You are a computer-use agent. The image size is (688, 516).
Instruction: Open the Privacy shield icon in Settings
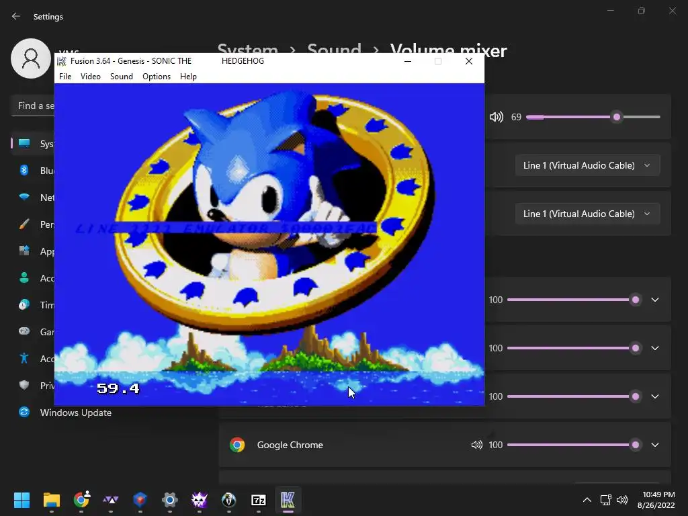pyautogui.click(x=24, y=385)
